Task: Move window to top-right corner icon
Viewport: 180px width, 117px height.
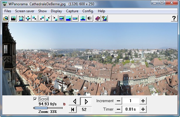Action: (x=41, y=18)
